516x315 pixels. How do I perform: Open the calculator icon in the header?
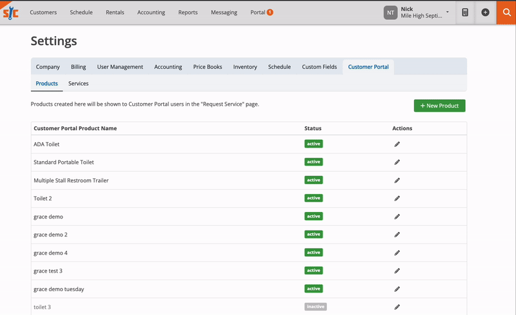(x=465, y=12)
